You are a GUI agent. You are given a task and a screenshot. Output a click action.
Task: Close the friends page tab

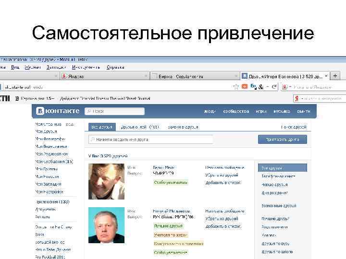(x=326, y=76)
